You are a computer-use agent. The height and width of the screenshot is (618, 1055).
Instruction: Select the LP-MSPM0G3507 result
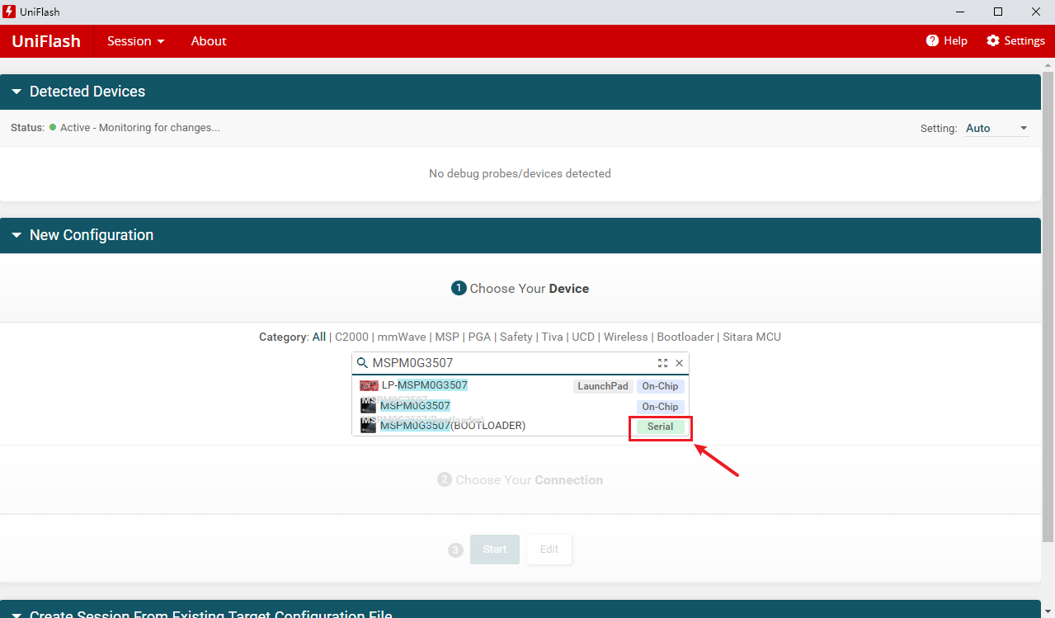pyautogui.click(x=520, y=385)
